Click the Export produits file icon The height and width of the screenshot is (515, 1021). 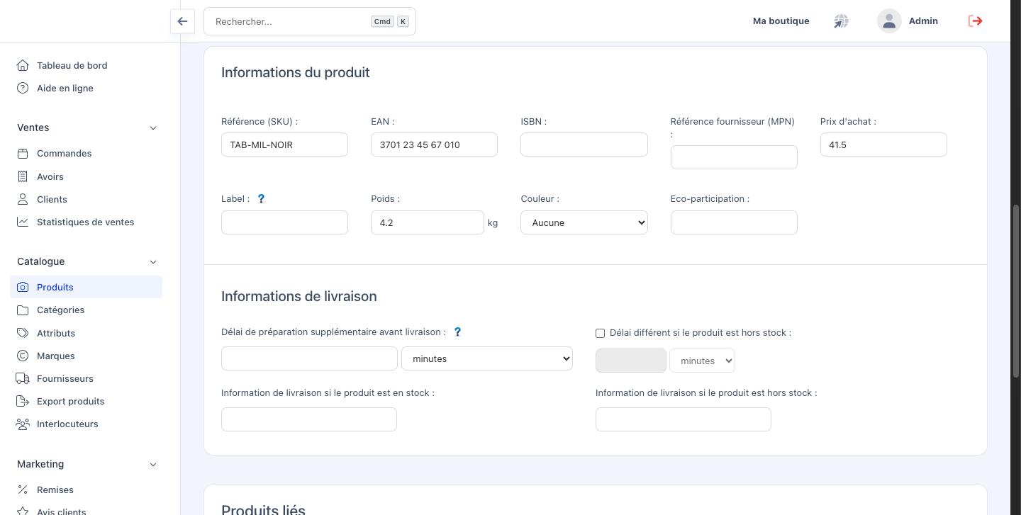tap(23, 401)
